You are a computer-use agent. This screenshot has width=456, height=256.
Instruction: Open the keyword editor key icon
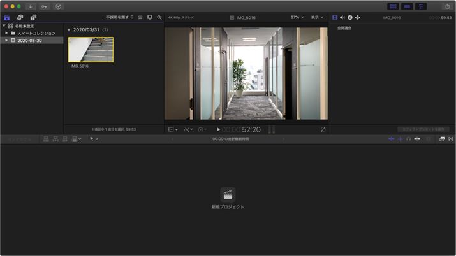click(44, 6)
